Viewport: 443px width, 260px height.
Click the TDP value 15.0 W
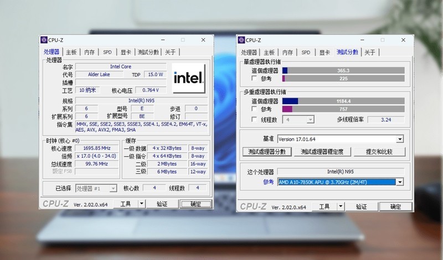click(x=156, y=74)
